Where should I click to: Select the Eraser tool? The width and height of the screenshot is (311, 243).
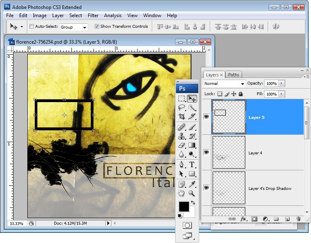[182, 145]
